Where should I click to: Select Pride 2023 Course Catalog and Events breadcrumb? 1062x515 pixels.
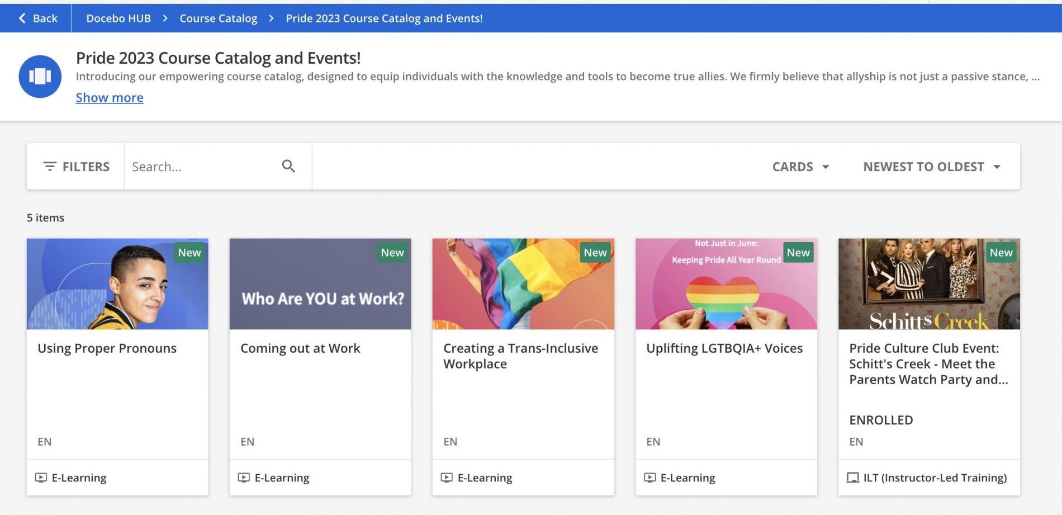(385, 18)
